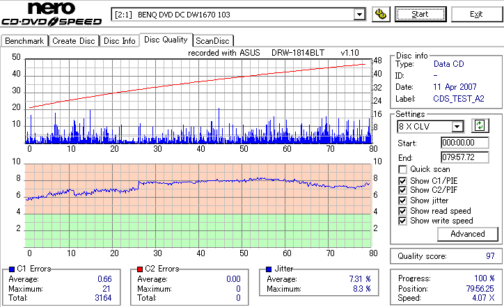Click the Start time input field
The width and height of the screenshot is (504, 307).
click(465, 143)
